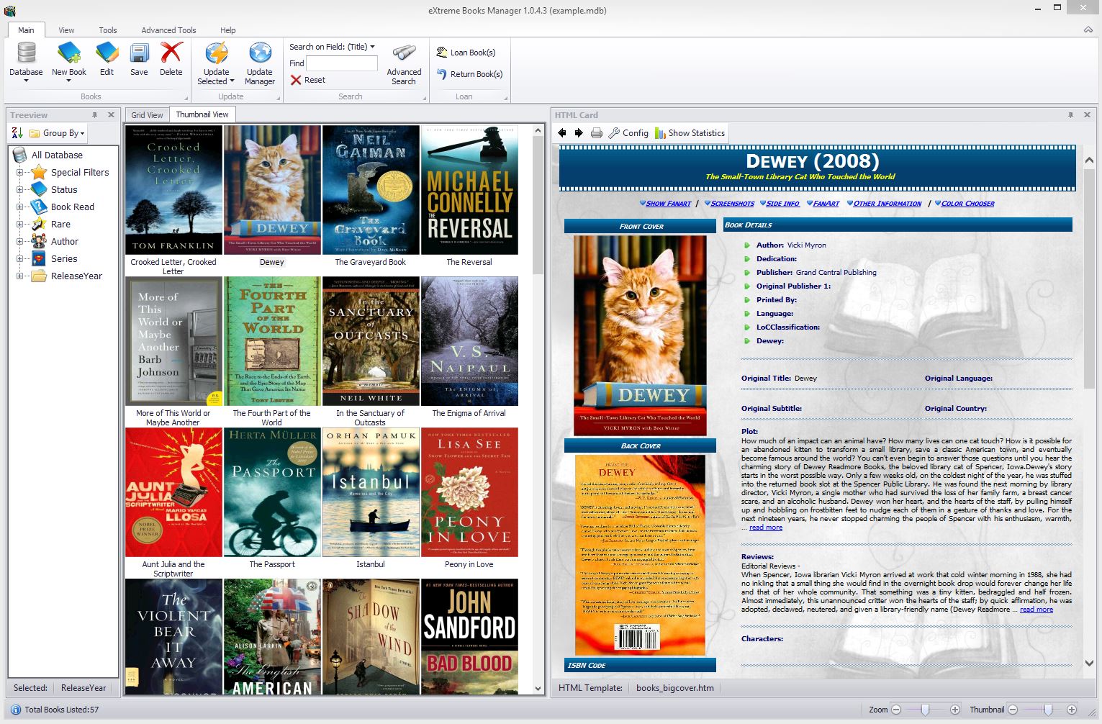Viewport: 1102px width, 724px height.
Task: Switch to Grid View tab
Action: coord(147,115)
